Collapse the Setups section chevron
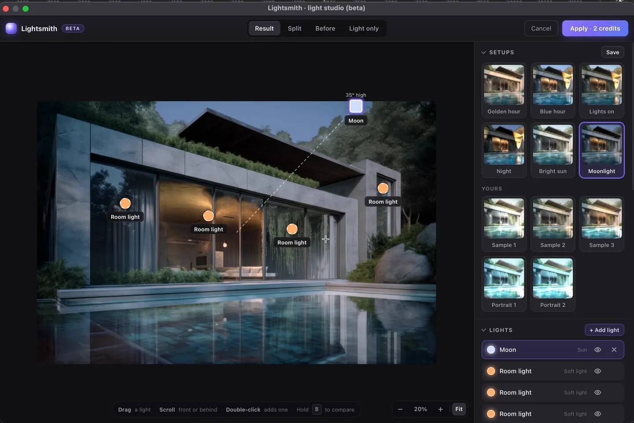This screenshot has width=634, height=423. point(484,52)
